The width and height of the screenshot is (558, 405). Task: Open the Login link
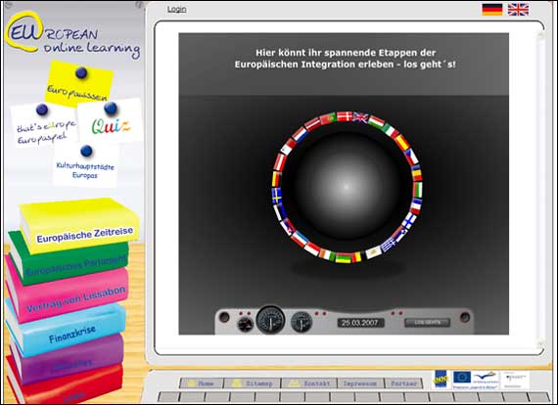tap(177, 9)
